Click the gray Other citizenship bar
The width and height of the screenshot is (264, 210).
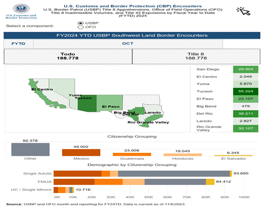point(30,150)
